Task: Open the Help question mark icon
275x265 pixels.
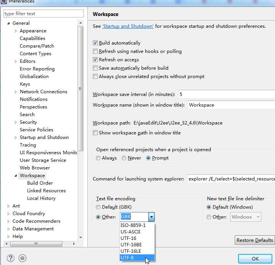Action: click(x=11, y=258)
